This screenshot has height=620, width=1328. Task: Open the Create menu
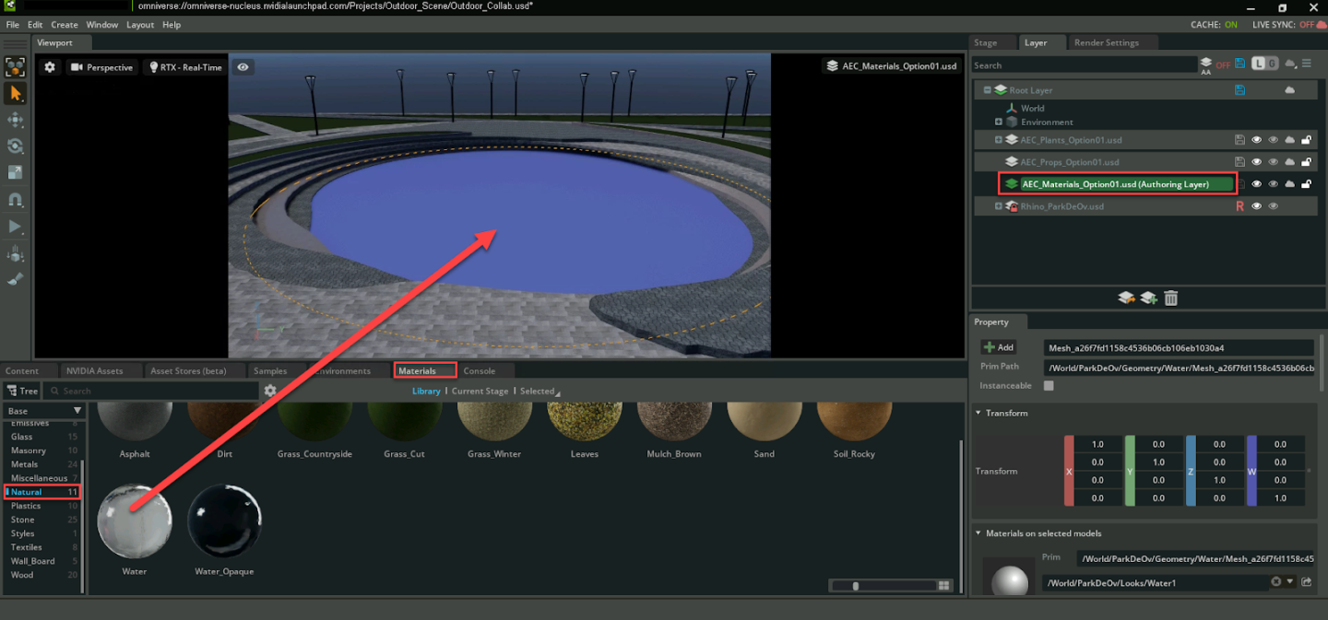click(65, 25)
